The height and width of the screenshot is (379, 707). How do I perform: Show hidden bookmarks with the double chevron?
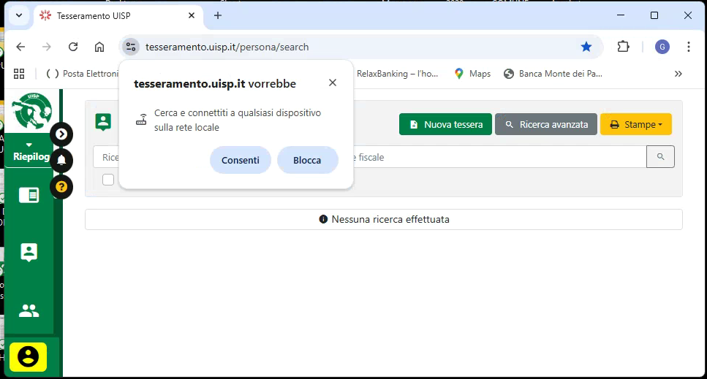[678, 74]
